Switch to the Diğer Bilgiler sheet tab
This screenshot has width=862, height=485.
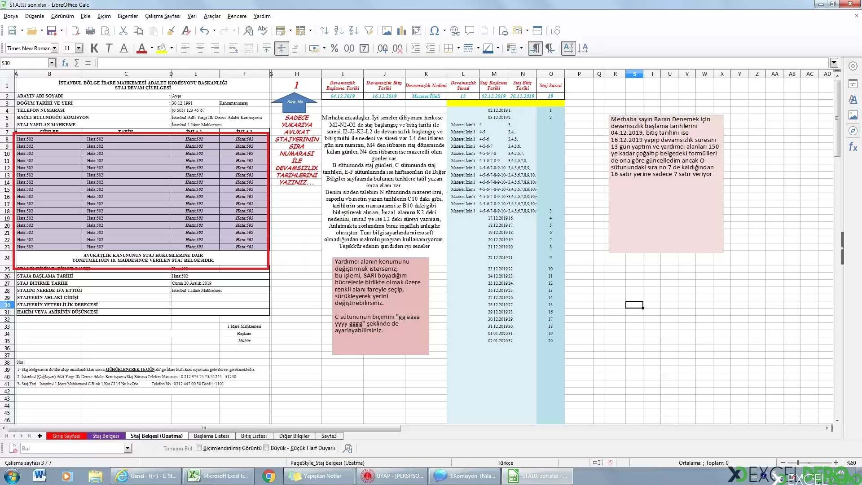(x=294, y=436)
